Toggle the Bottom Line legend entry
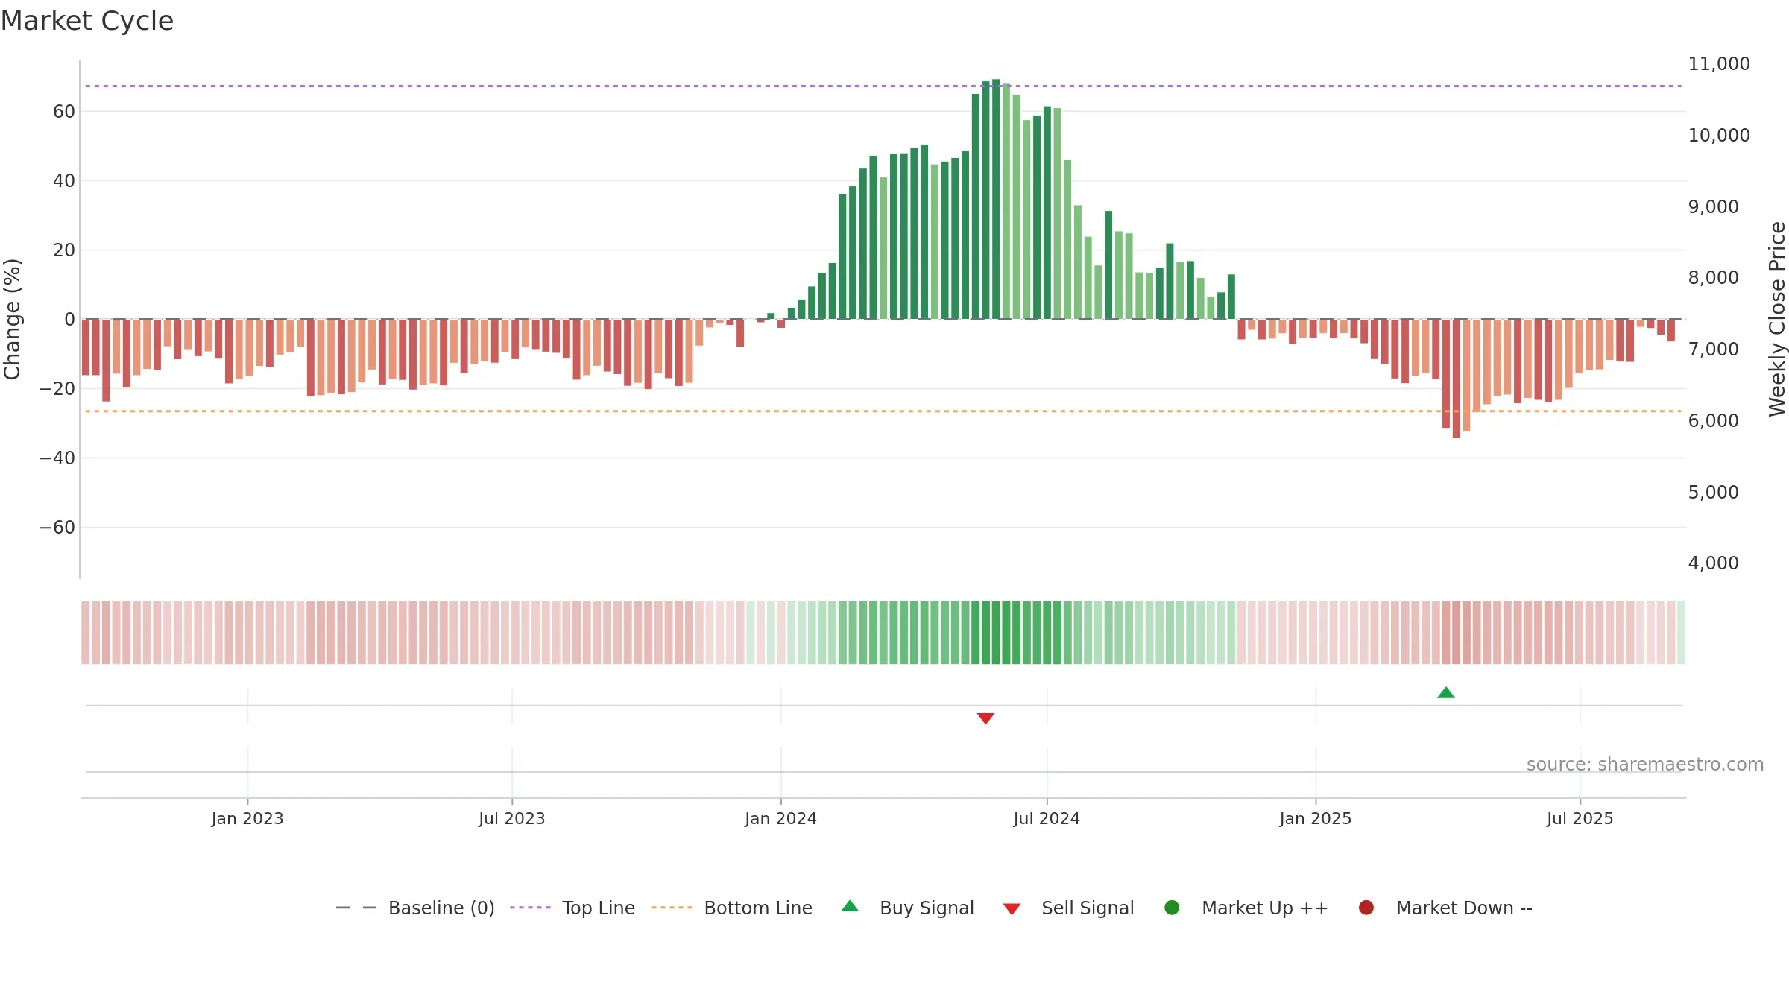 point(732,908)
